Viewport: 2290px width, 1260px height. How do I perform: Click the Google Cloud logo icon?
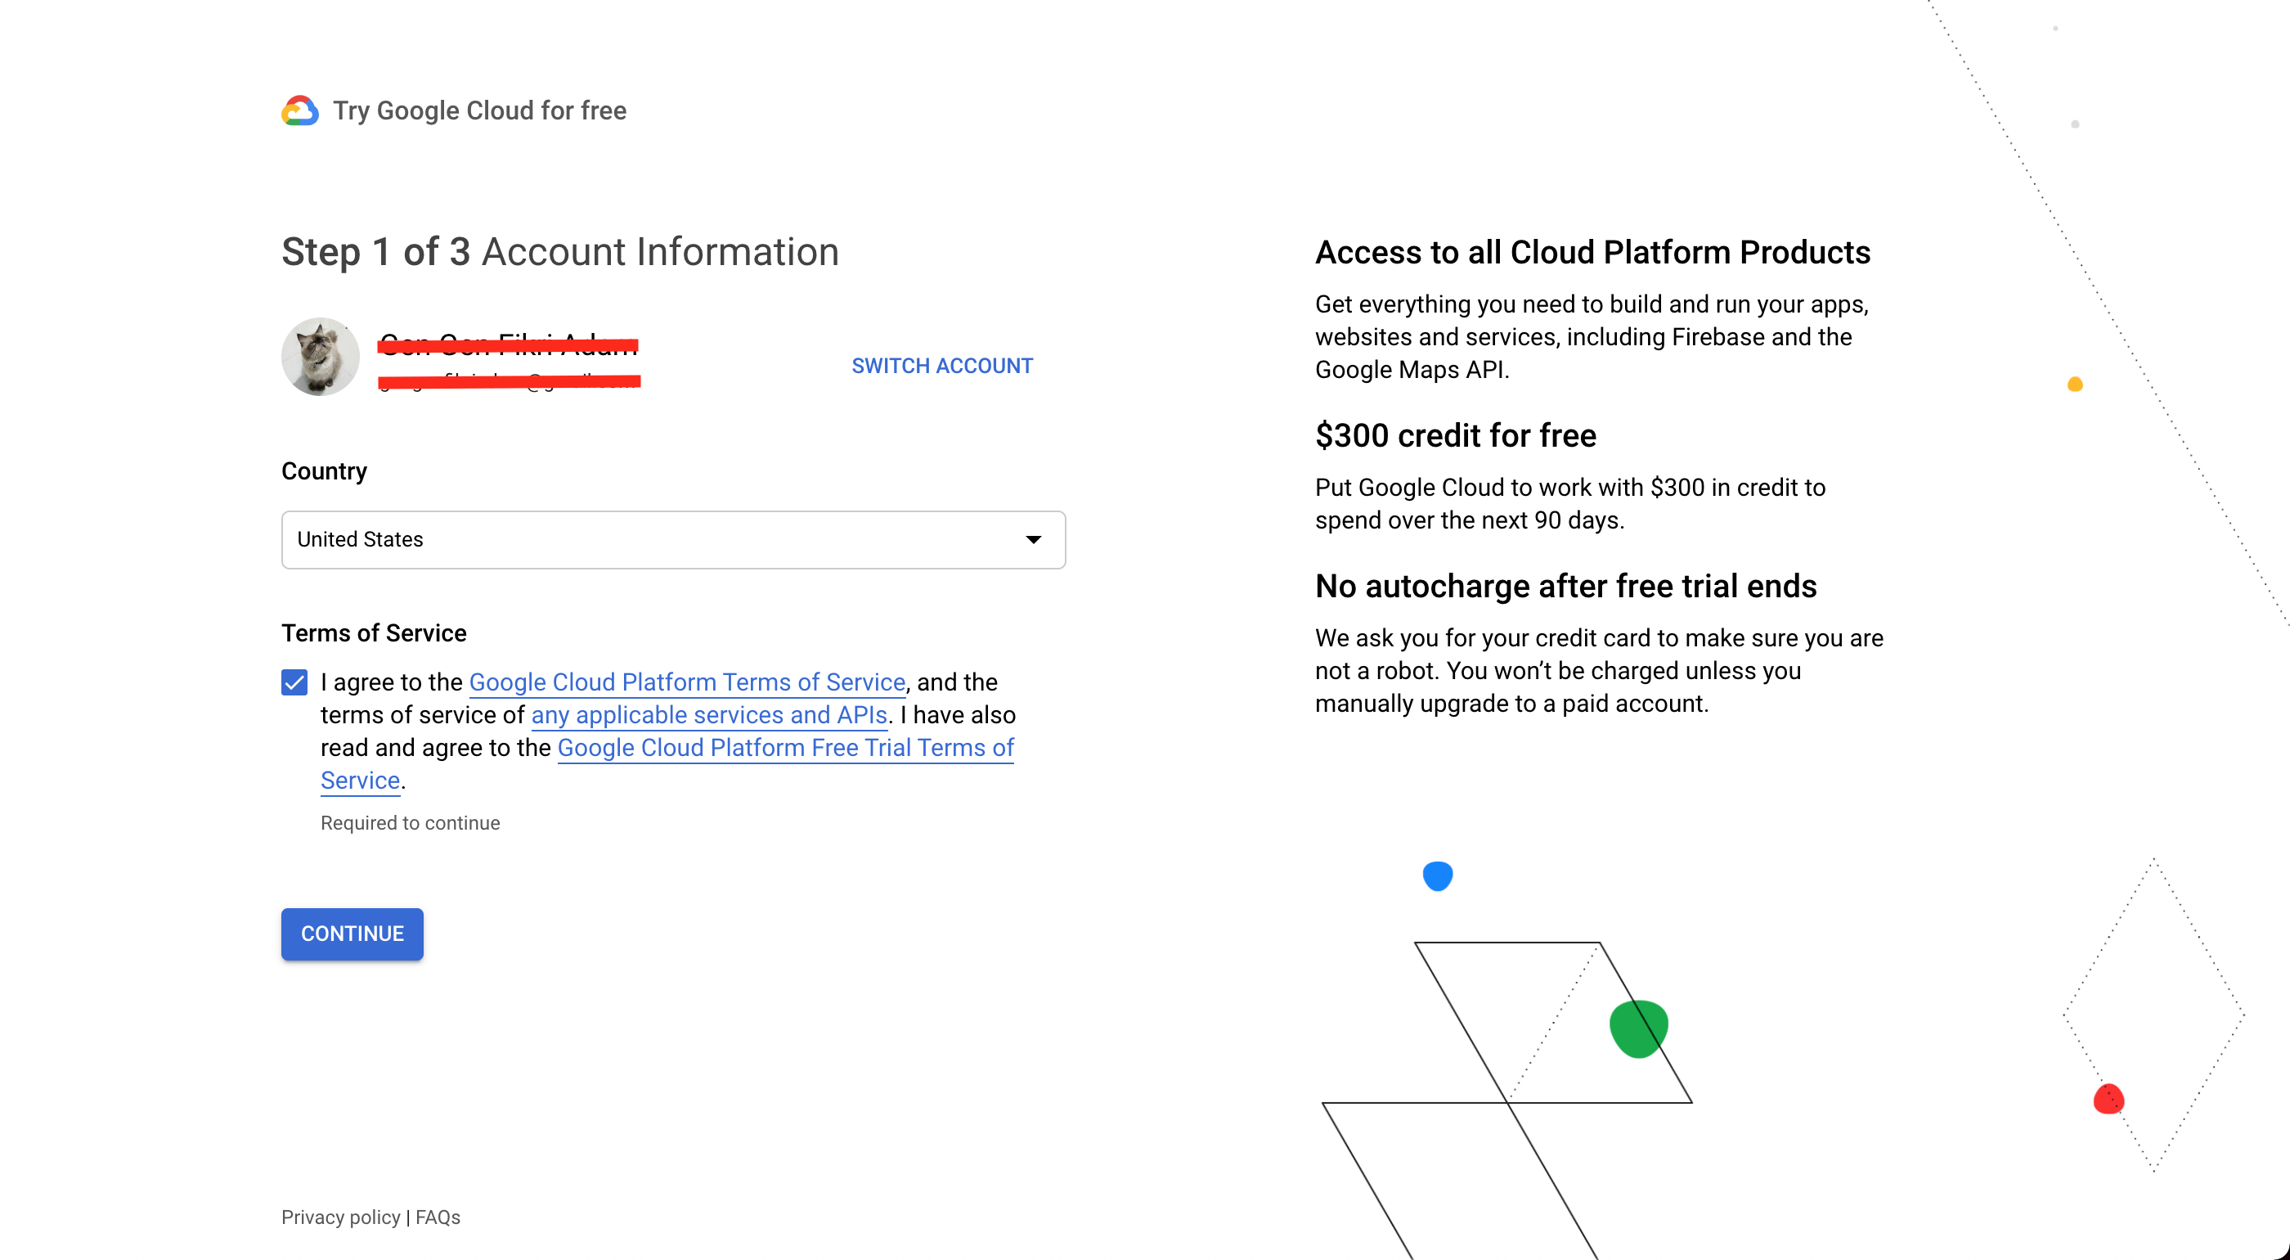[x=299, y=110]
